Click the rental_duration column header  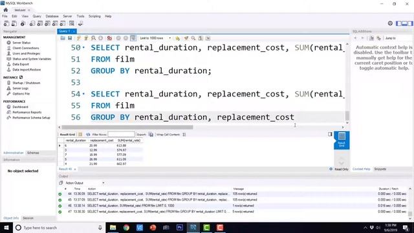(76, 140)
